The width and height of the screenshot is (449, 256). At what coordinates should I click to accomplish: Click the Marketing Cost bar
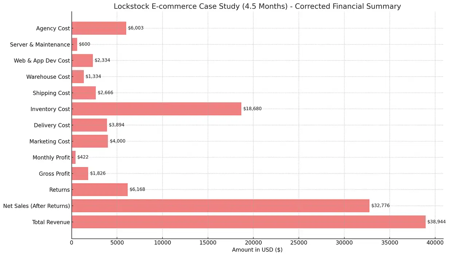pos(90,141)
